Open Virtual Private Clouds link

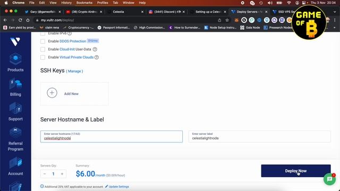(76, 57)
